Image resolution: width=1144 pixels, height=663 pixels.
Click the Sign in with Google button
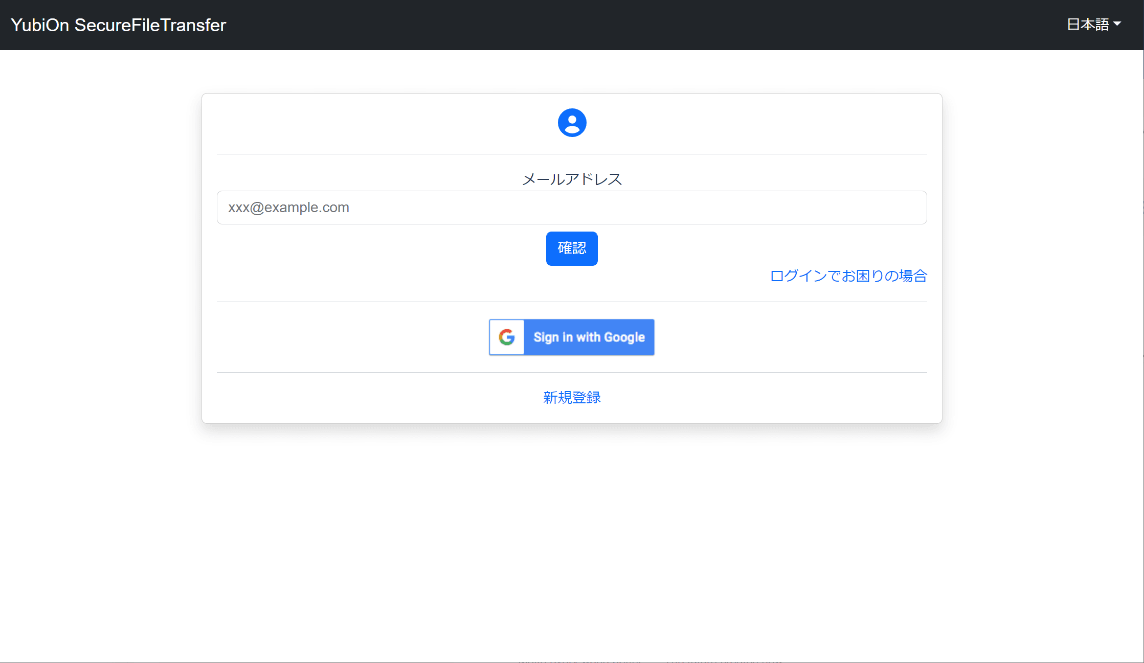(x=572, y=337)
